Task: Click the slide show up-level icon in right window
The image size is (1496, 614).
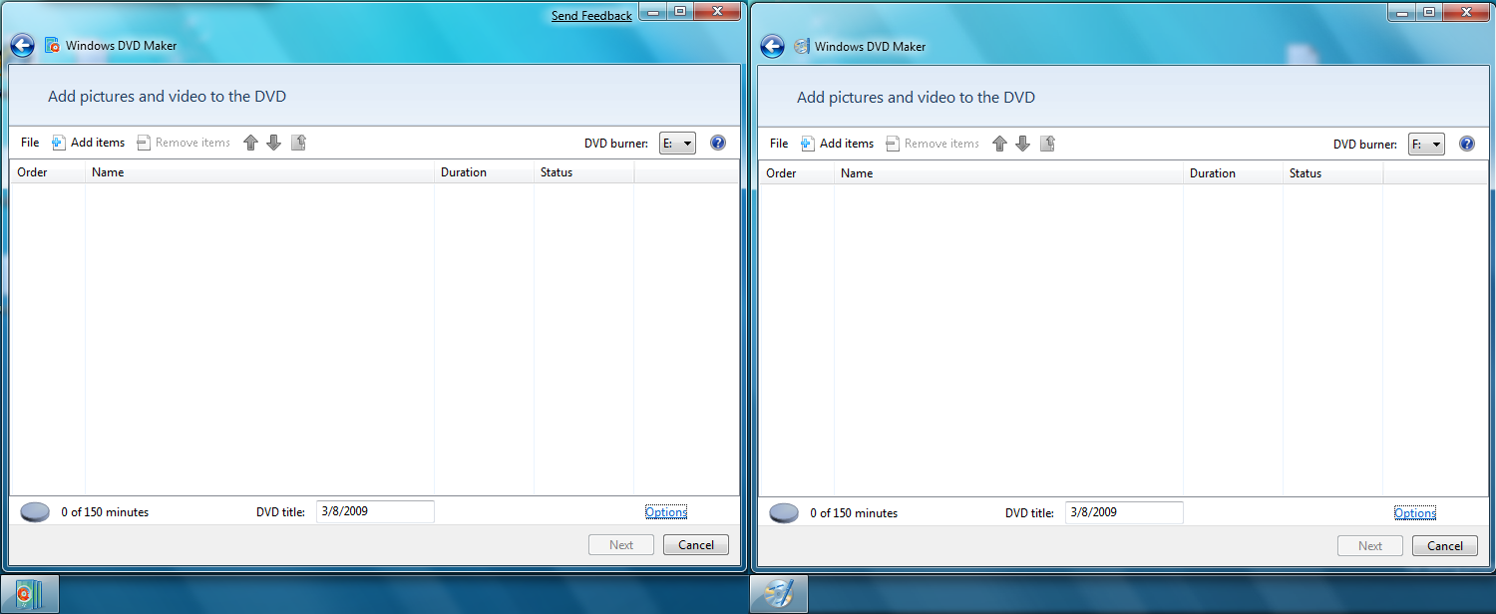Action: point(1047,144)
